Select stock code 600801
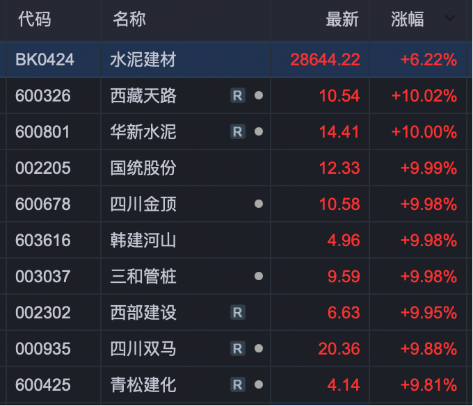 tap(42, 132)
